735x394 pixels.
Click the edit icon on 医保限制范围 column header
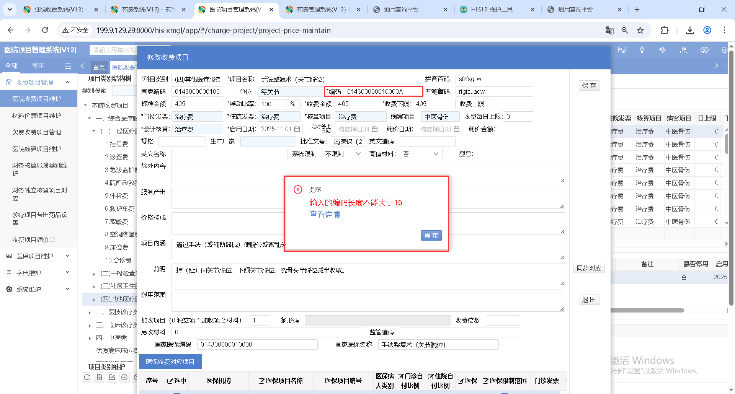click(485, 381)
